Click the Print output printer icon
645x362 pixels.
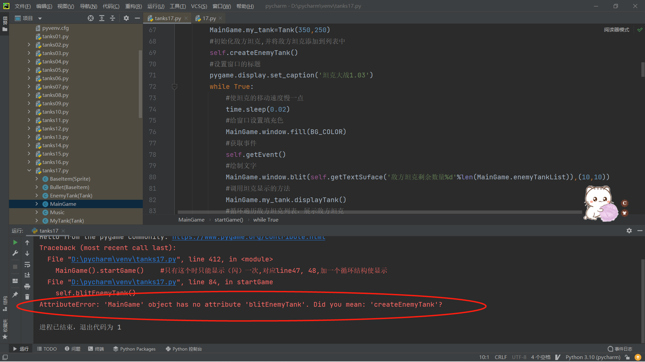27,286
